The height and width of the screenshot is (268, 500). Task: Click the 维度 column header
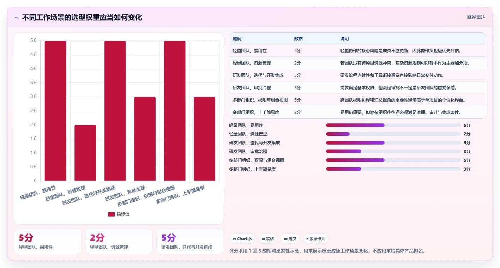coord(237,38)
